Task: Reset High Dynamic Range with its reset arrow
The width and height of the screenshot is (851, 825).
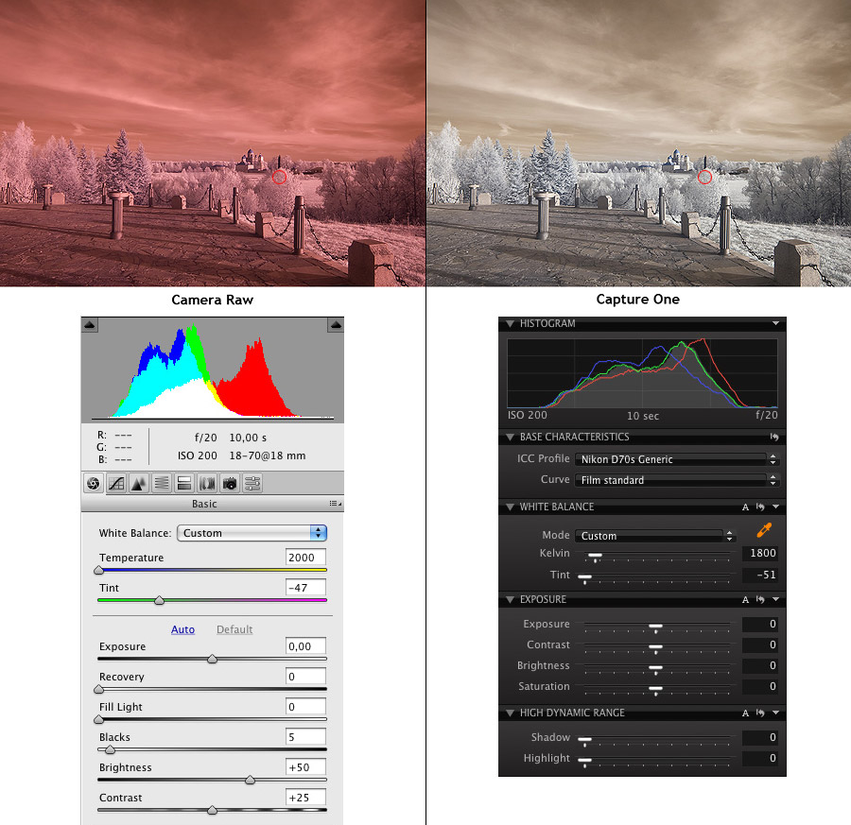Action: coord(760,713)
